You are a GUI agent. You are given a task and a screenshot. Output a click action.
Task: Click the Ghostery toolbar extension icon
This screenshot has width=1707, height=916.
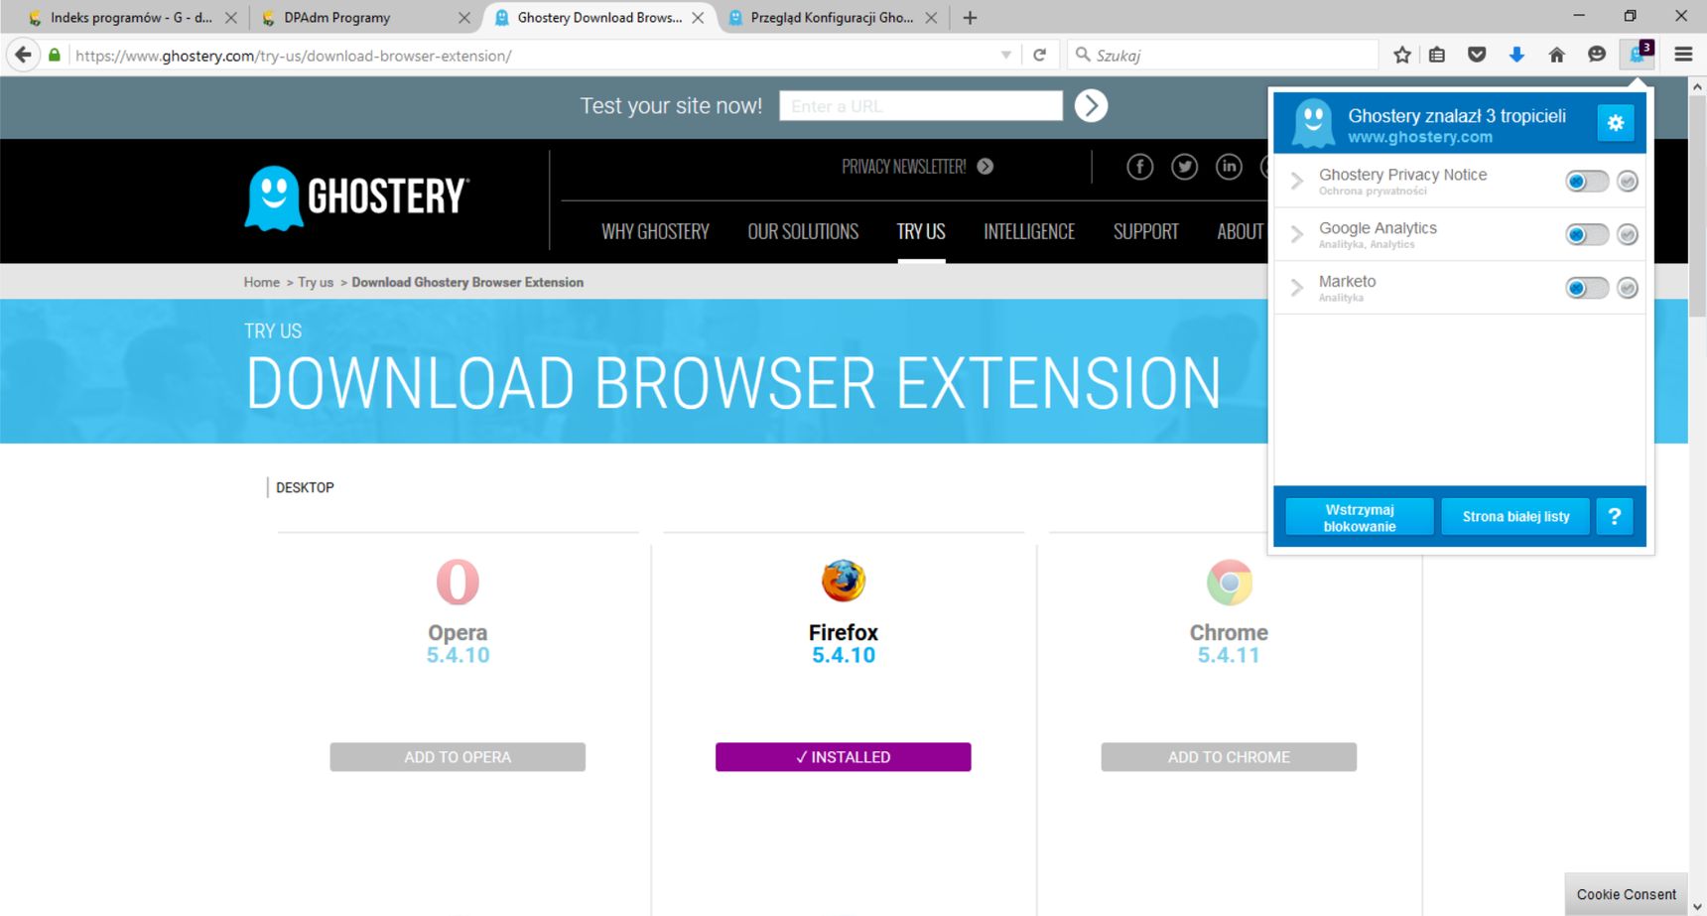point(1637,55)
